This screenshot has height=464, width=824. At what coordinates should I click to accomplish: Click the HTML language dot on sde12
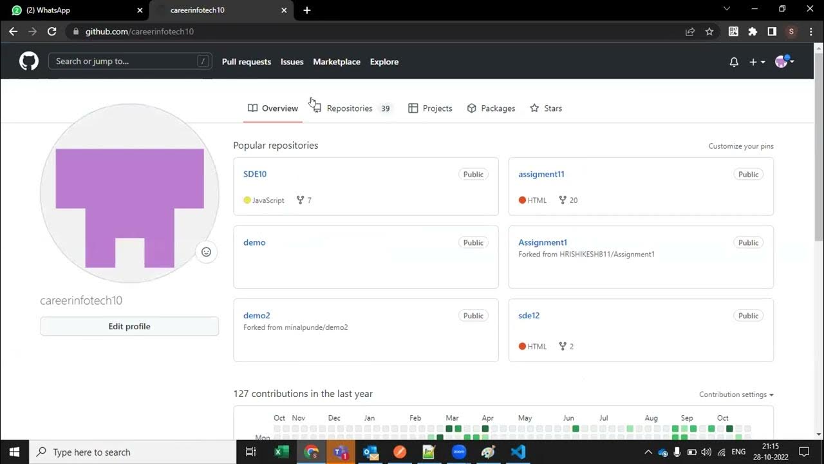pyautogui.click(x=522, y=346)
